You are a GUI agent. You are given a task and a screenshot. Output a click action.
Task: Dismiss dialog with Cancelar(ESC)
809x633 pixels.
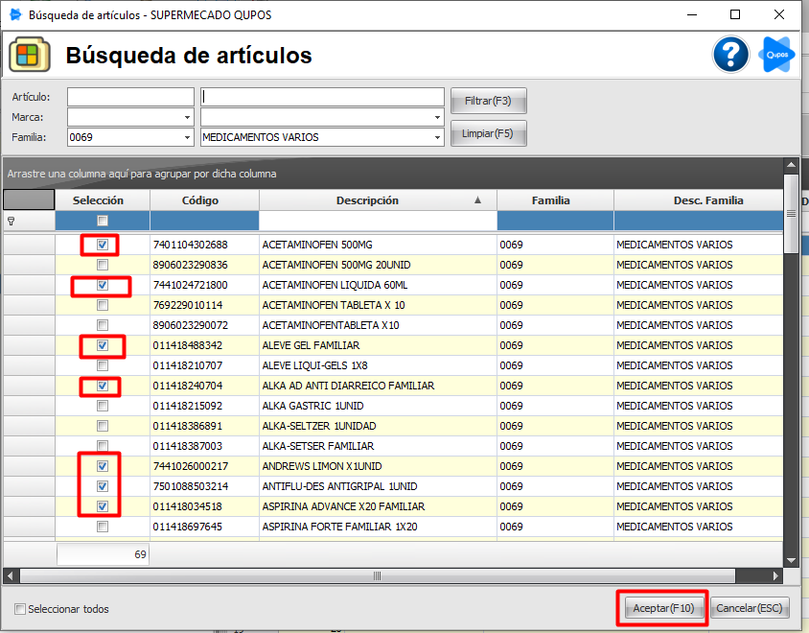coord(750,607)
